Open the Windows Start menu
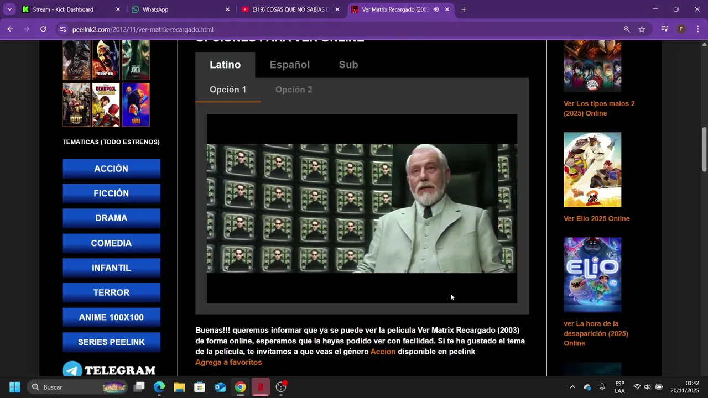The width and height of the screenshot is (708, 398). (x=15, y=387)
